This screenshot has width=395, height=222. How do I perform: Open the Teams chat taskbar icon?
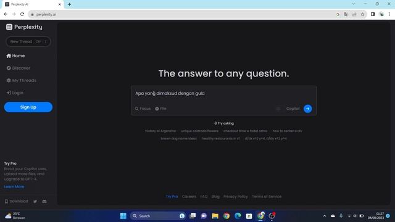click(204, 216)
